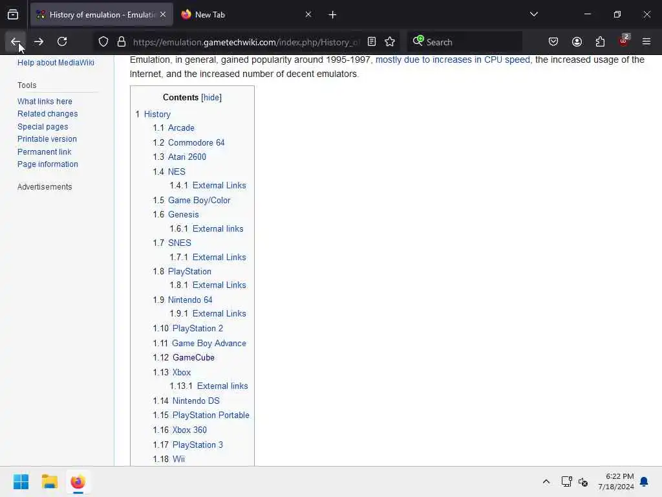Open Printable version link
662x497 pixels.
tap(47, 138)
